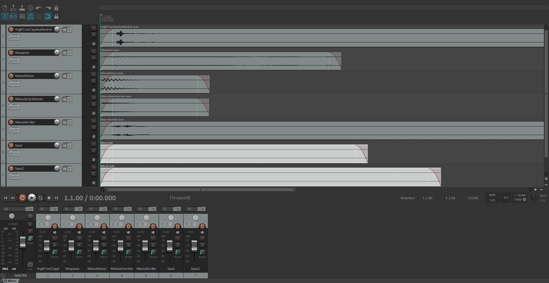The width and height of the screenshot is (549, 283).
Task: Solo the Saut track
Action: tap(94, 151)
